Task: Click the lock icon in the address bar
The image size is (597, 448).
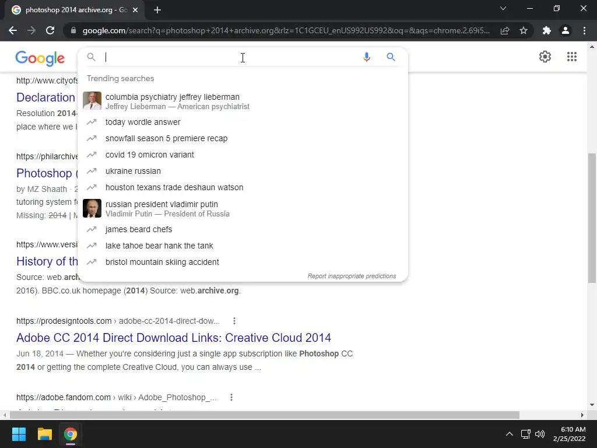Action: click(x=73, y=30)
